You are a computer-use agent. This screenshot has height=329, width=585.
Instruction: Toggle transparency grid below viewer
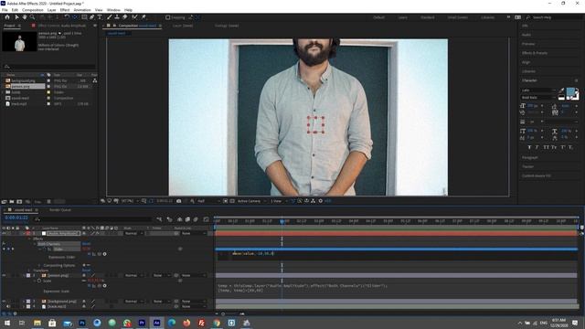232,201
